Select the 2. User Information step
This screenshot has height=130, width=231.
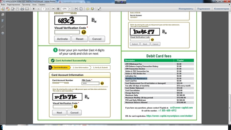pos(81,67)
